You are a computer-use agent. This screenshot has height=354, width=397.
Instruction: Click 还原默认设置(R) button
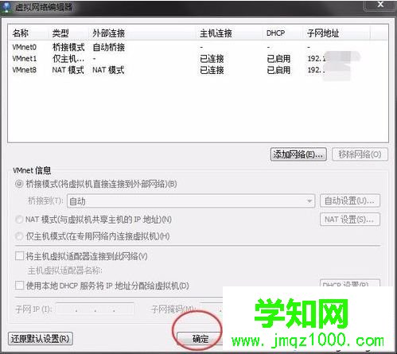coord(41,339)
